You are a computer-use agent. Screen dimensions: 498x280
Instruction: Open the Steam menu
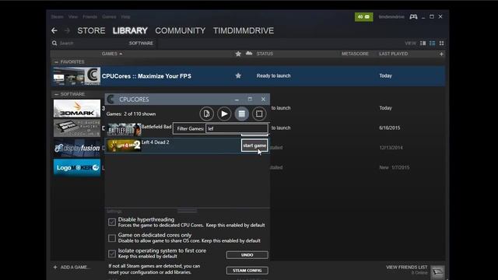[57, 16]
